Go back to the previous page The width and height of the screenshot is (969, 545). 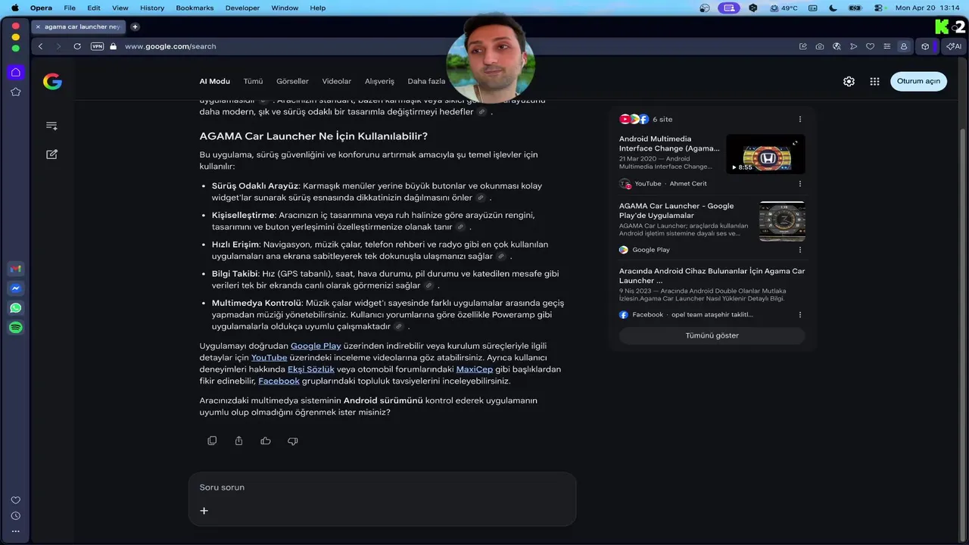(40, 46)
